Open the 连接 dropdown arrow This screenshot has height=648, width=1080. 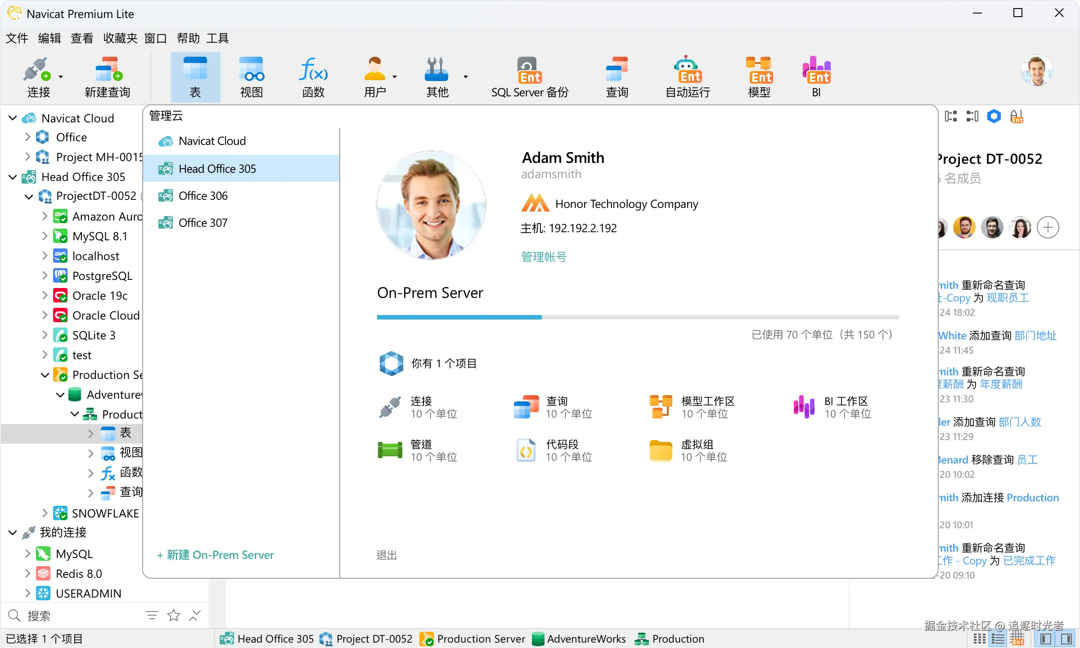[x=61, y=77]
